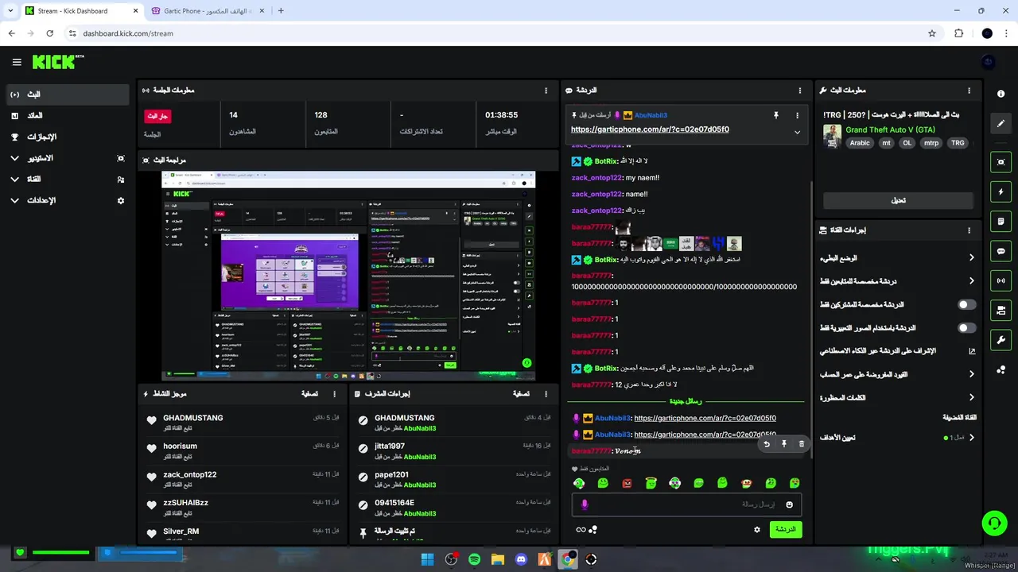Screen dimensions: 1018x572
Task: Expand the Settings sidebar section
Action: coord(67,200)
